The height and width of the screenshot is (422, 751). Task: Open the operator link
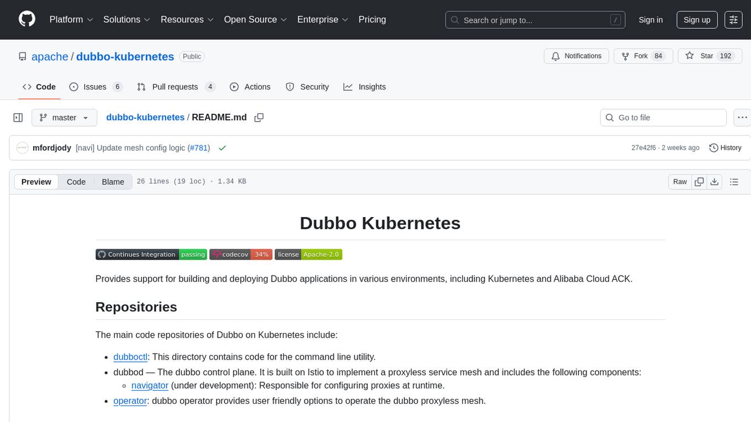[130, 400]
